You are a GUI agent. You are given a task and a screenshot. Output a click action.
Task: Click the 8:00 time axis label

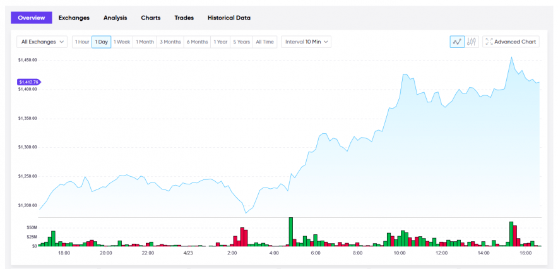(x=358, y=253)
